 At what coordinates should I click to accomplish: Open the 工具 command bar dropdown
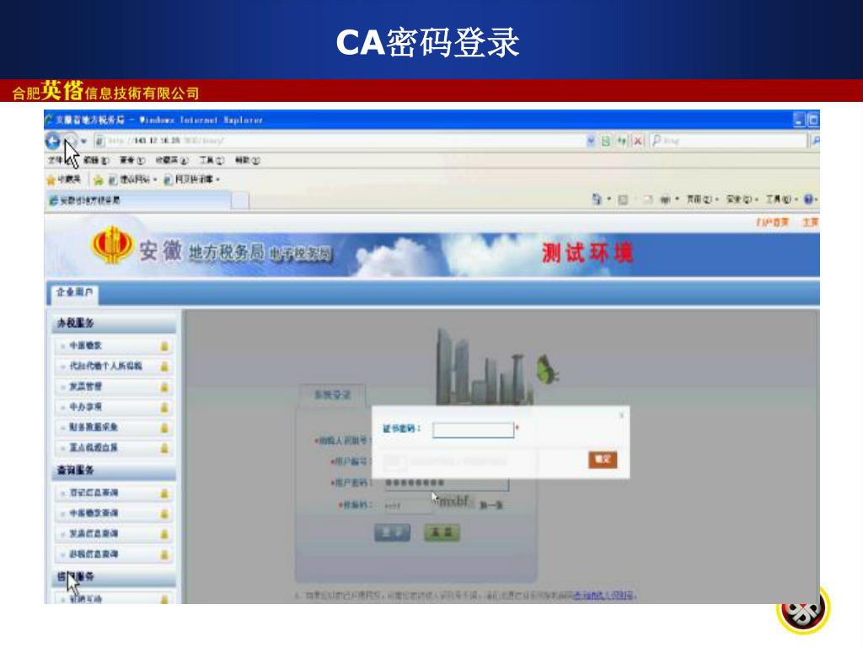pyautogui.click(x=781, y=200)
